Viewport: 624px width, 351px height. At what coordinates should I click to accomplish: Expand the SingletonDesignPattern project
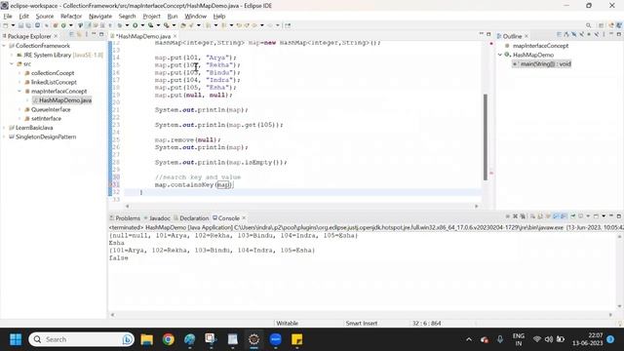4,136
